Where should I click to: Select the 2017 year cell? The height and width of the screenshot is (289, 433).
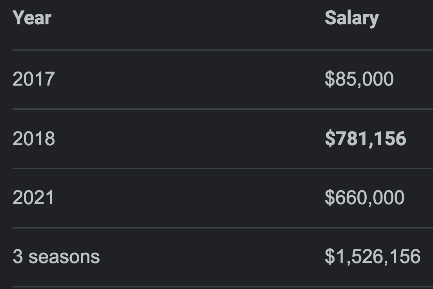coord(34,79)
